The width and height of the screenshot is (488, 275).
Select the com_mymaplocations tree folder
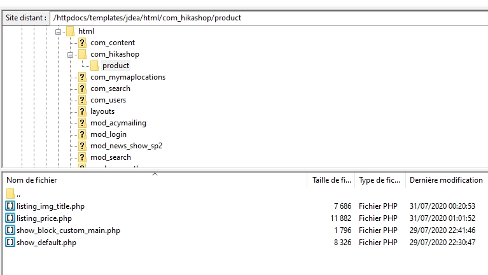(127, 77)
